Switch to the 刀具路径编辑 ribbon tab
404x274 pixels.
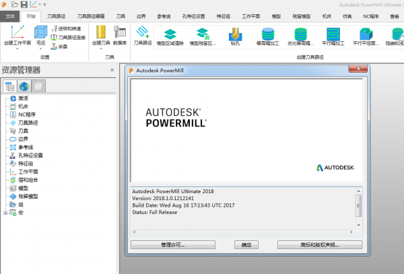click(x=90, y=15)
